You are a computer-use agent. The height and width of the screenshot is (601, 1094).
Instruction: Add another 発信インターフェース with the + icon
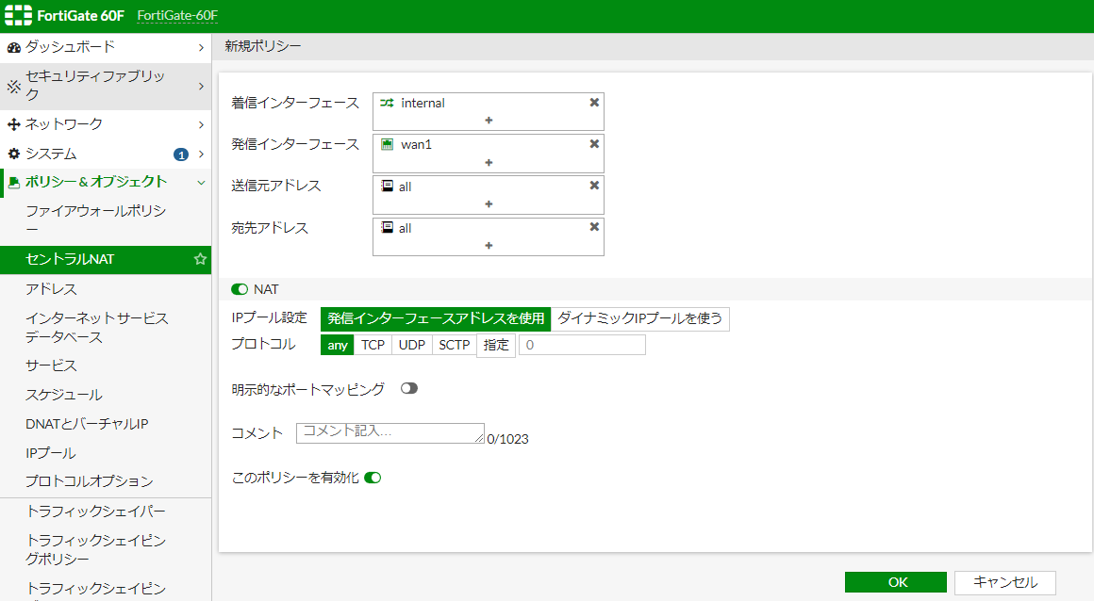488,163
